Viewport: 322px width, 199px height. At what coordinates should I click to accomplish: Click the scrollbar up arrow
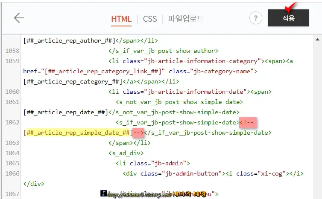pyautogui.click(x=317, y=40)
